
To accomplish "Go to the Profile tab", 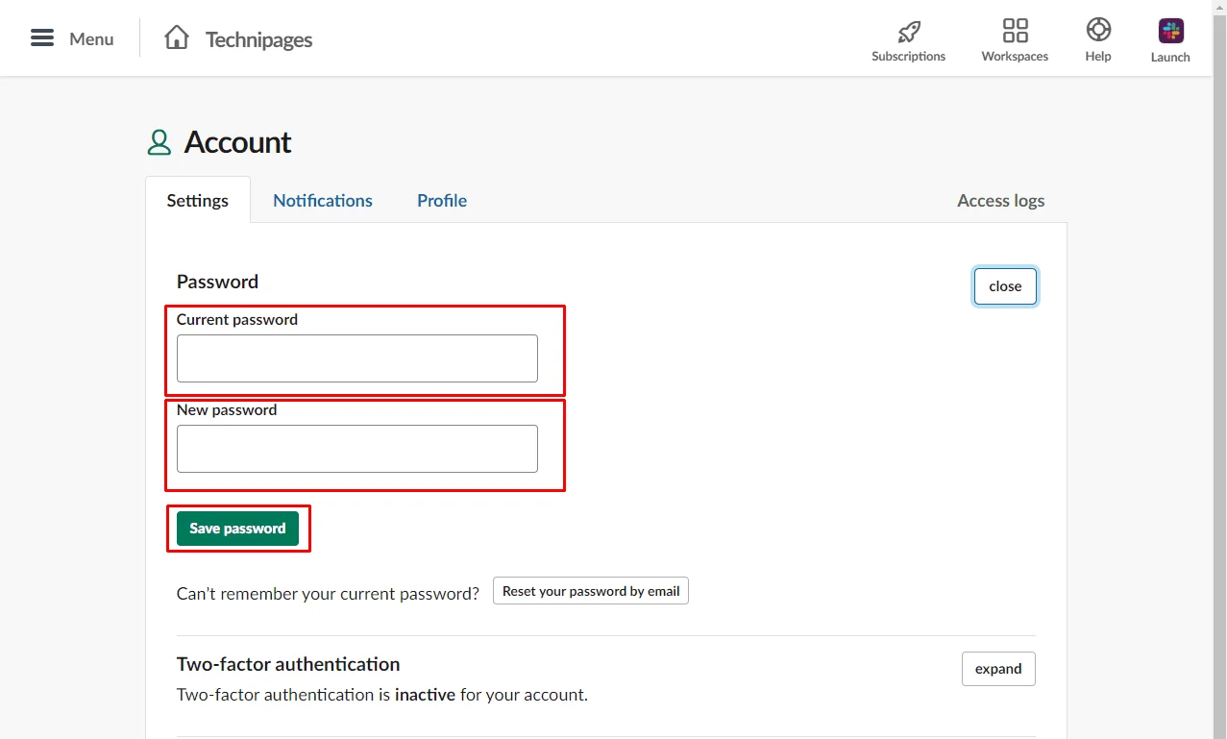I will click(442, 201).
